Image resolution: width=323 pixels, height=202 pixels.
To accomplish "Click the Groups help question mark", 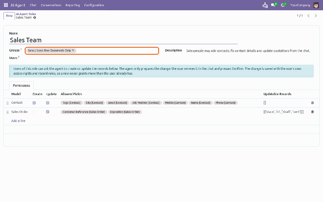I will point(21,50).
